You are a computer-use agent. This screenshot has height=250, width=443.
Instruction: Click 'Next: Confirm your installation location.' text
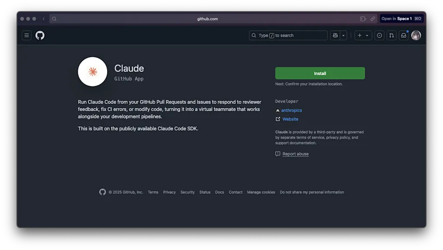309,84
